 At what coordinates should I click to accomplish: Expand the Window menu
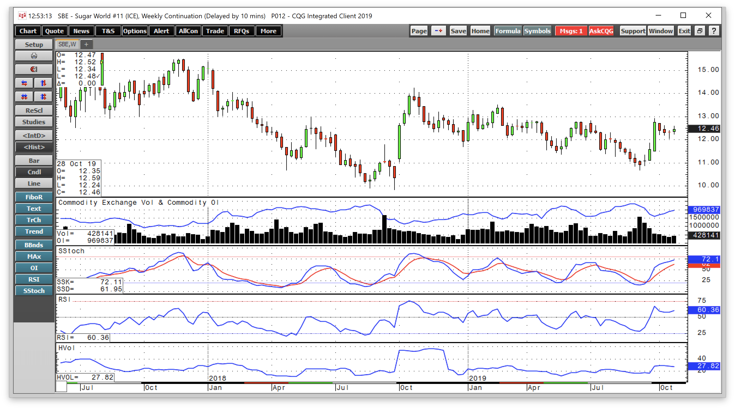click(x=661, y=31)
